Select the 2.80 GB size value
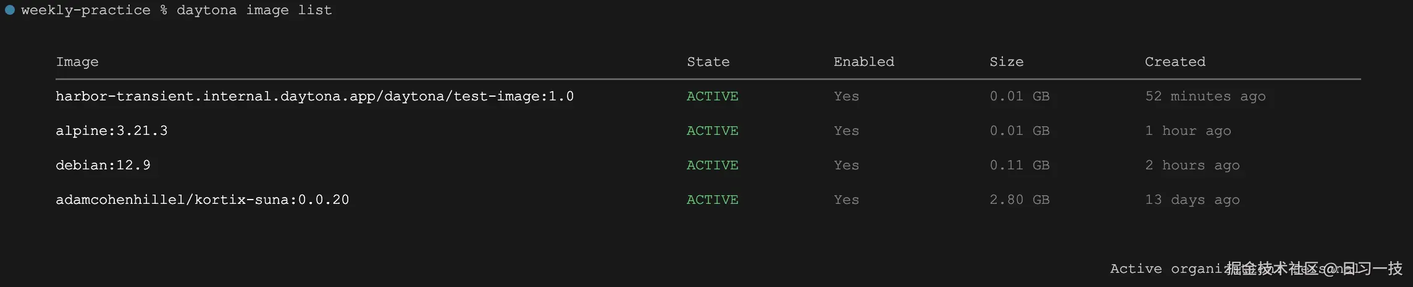Screen dimensions: 1413x287 [1019, 200]
